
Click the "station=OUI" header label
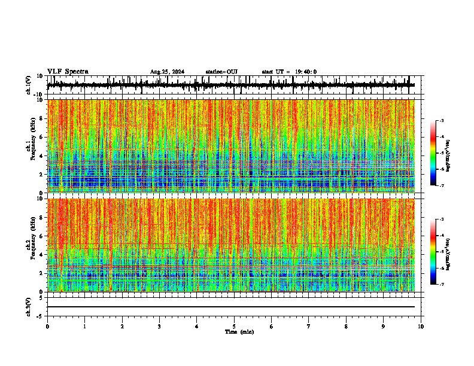point(221,72)
